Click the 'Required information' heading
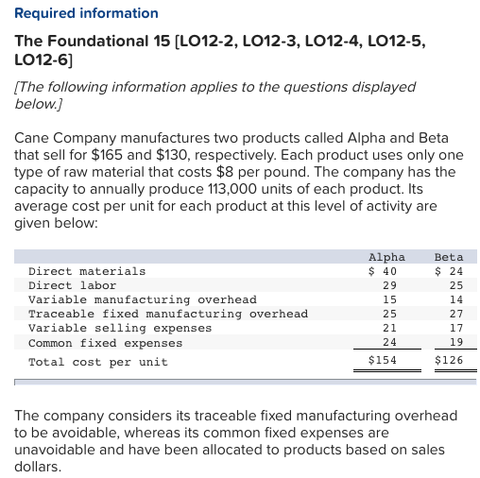The image size is (480, 478). pos(86,13)
